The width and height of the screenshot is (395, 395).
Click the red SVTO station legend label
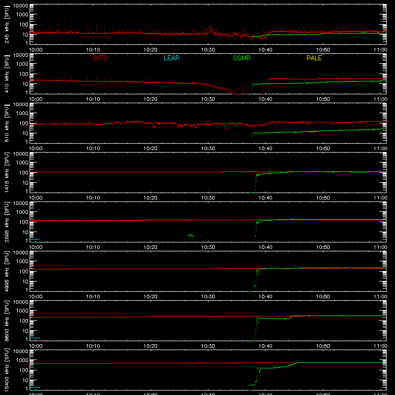100,58
